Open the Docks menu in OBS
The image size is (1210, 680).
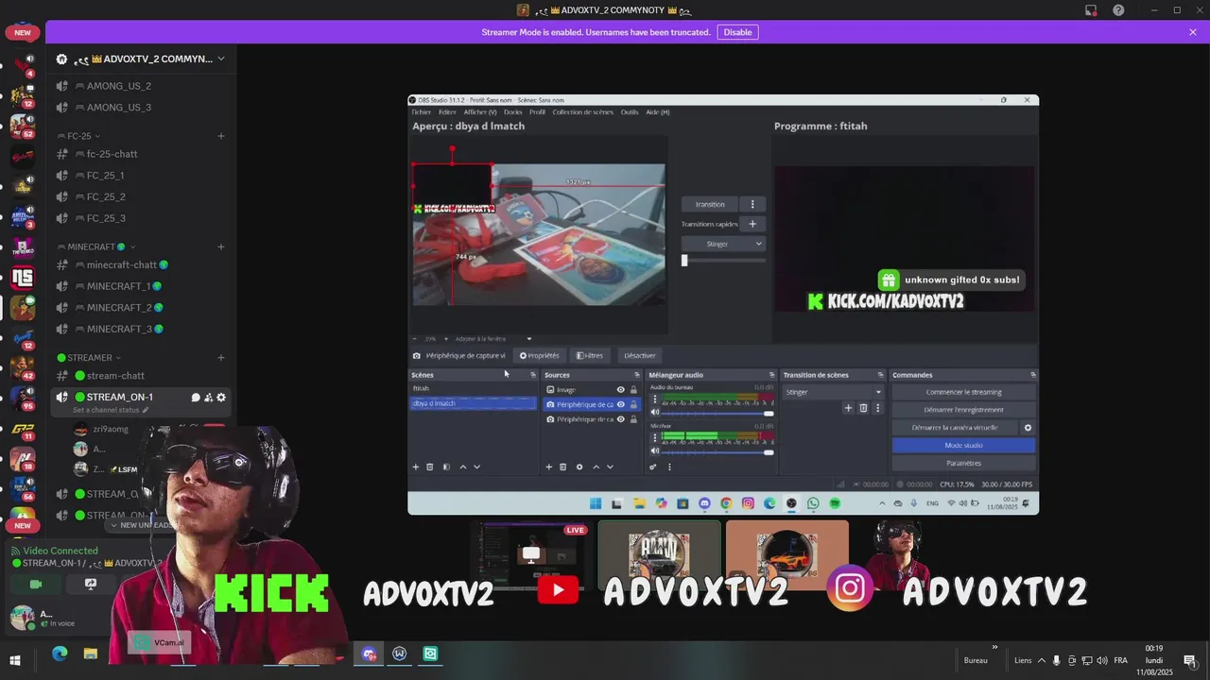[512, 111]
